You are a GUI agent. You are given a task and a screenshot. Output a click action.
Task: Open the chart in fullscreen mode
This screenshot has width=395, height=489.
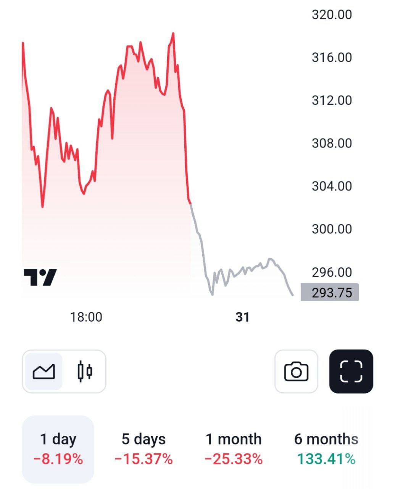(351, 371)
